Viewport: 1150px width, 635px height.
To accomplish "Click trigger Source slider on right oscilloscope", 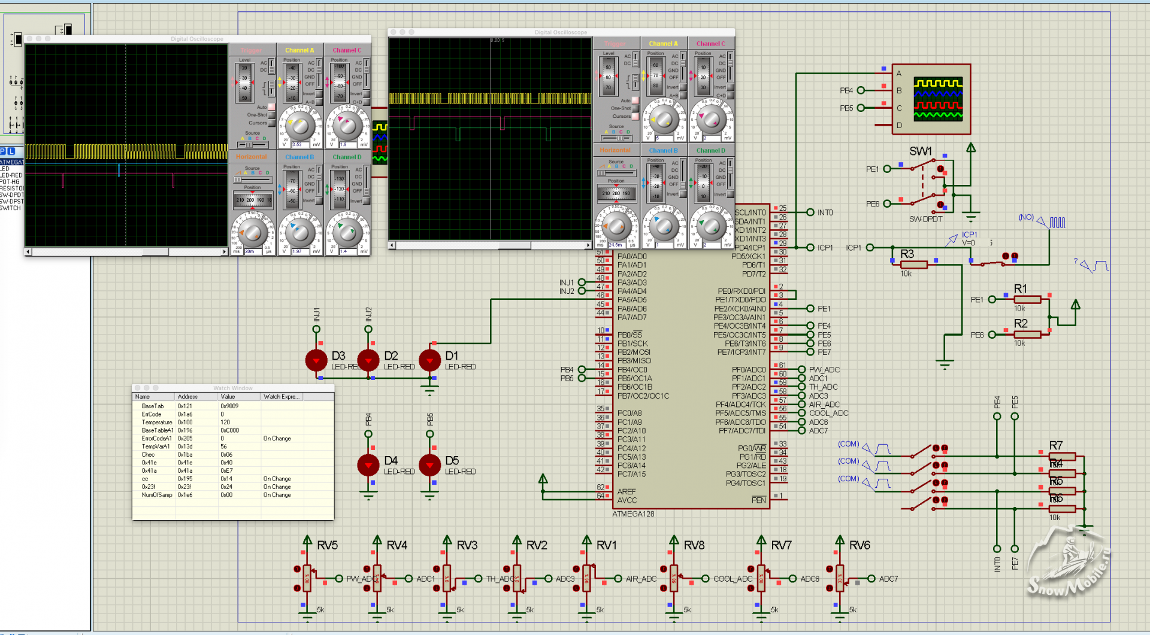I will pyautogui.click(x=616, y=138).
